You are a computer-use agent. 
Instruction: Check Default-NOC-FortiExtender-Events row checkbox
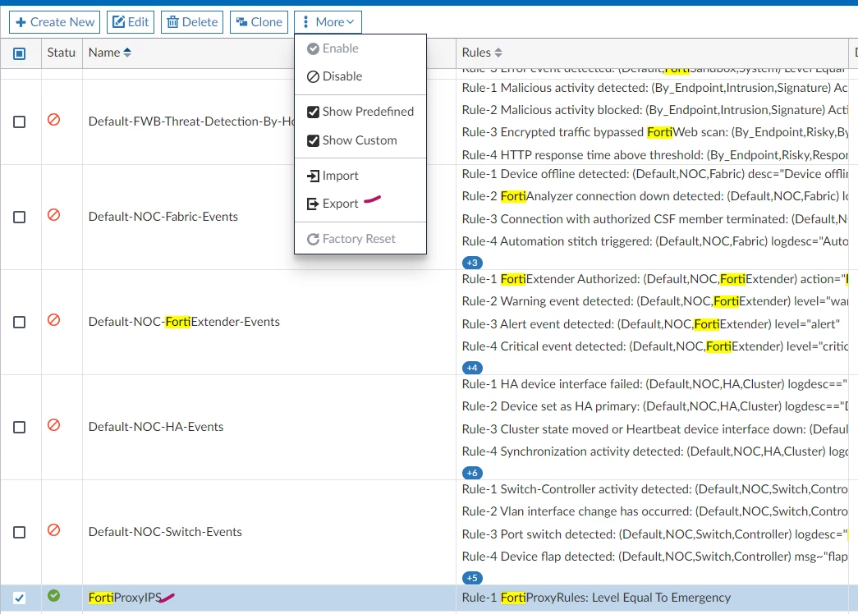click(19, 322)
